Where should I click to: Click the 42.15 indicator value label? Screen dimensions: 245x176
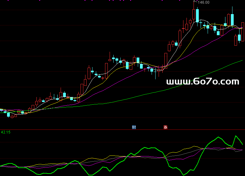pos(6,132)
